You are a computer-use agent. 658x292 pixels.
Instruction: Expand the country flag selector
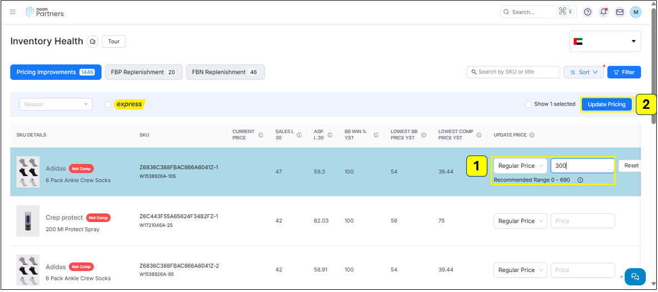click(x=605, y=42)
